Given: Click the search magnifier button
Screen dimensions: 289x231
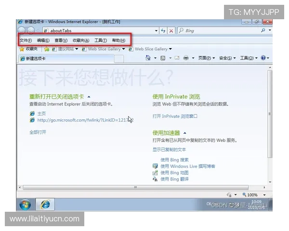Looking at the screenshot, I should [x=263, y=30].
